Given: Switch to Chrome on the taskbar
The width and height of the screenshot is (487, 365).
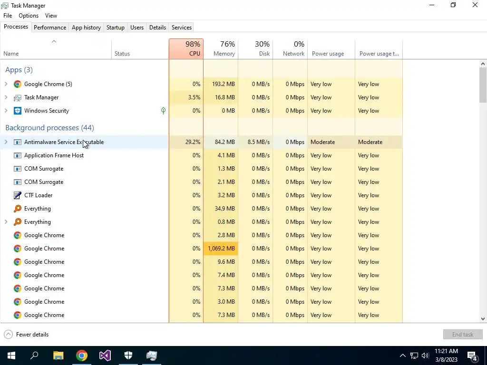Looking at the screenshot, I should pos(82,355).
